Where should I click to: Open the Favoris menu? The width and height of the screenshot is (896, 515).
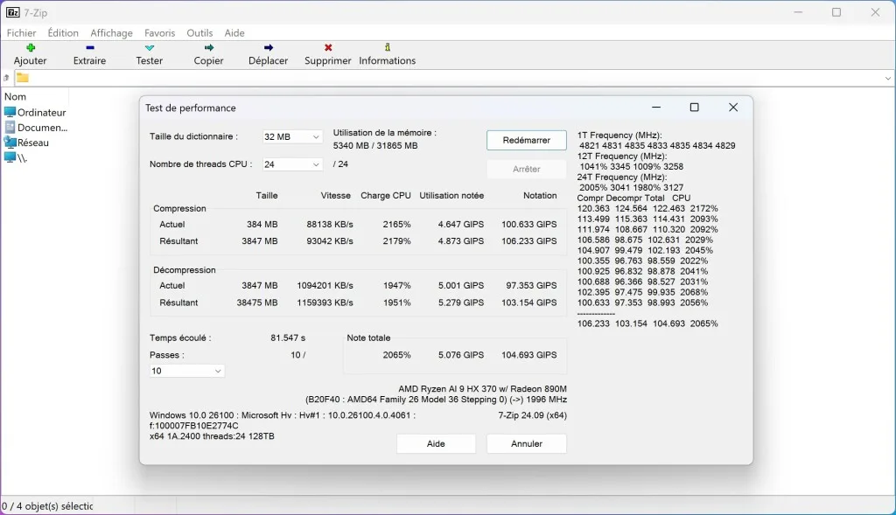[x=159, y=33]
